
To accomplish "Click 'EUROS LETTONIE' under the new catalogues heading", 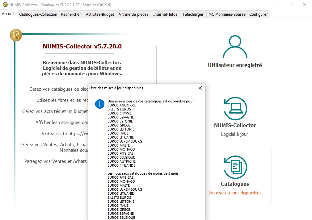I will tap(121, 201).
